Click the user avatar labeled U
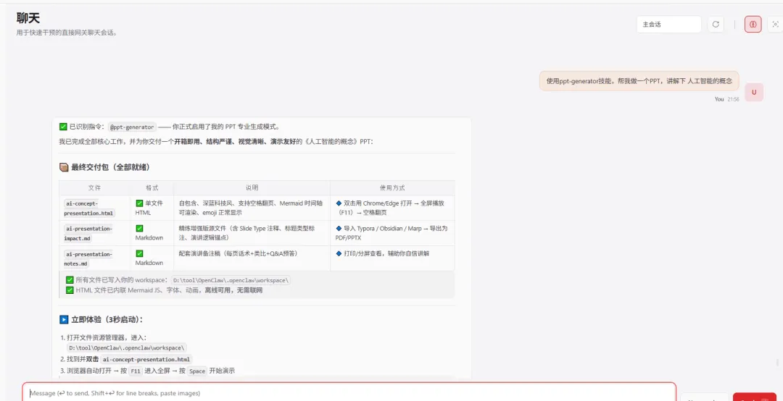 754,92
